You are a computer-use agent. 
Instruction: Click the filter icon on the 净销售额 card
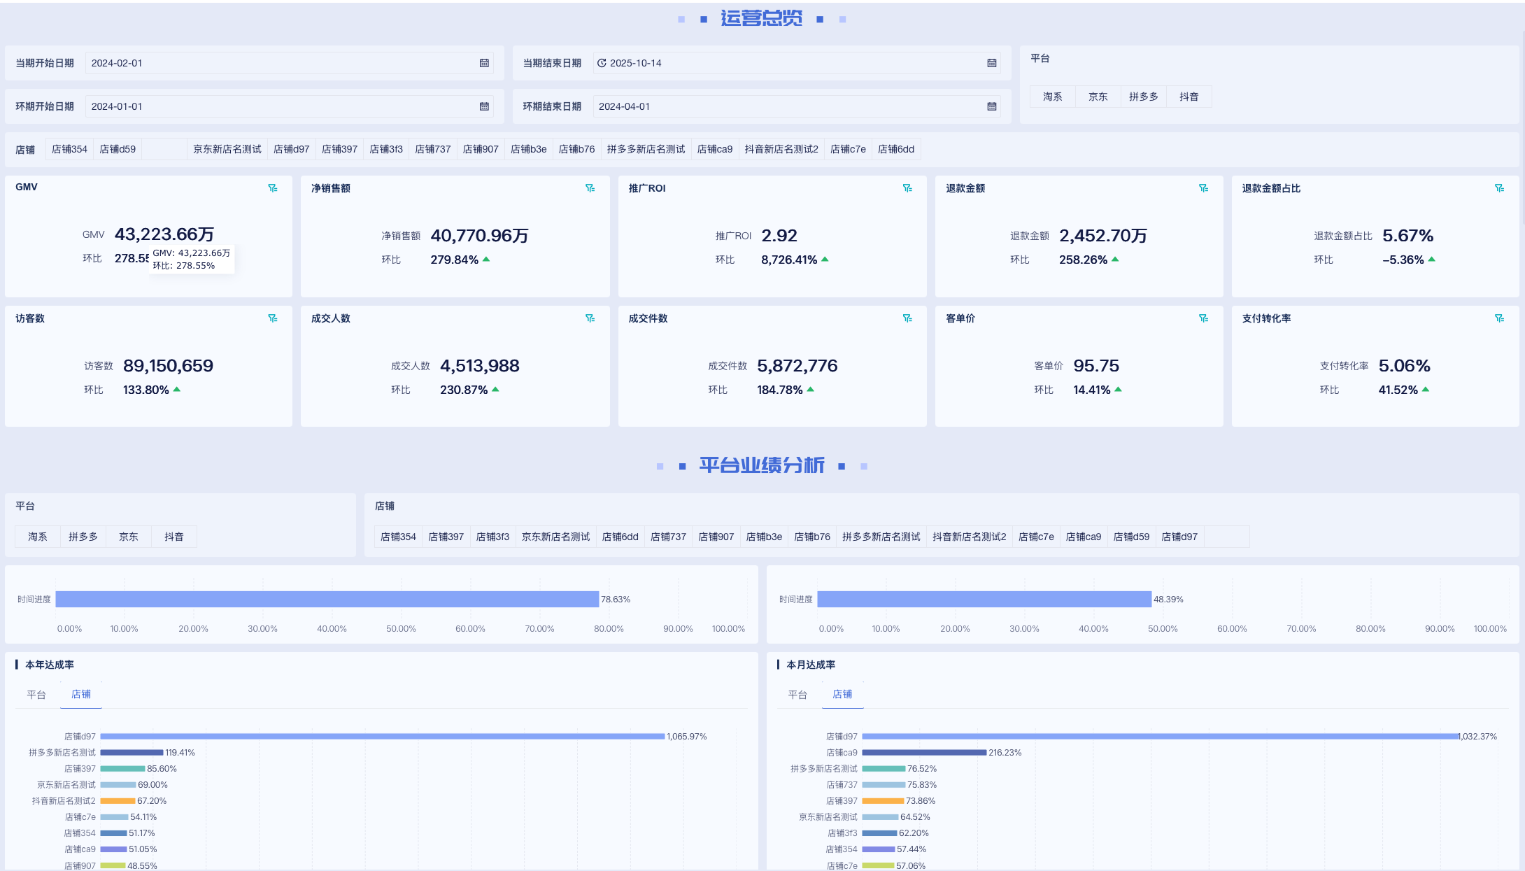(590, 188)
